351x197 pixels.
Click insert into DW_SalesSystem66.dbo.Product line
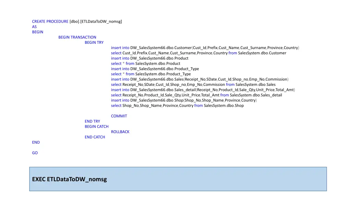149,58
